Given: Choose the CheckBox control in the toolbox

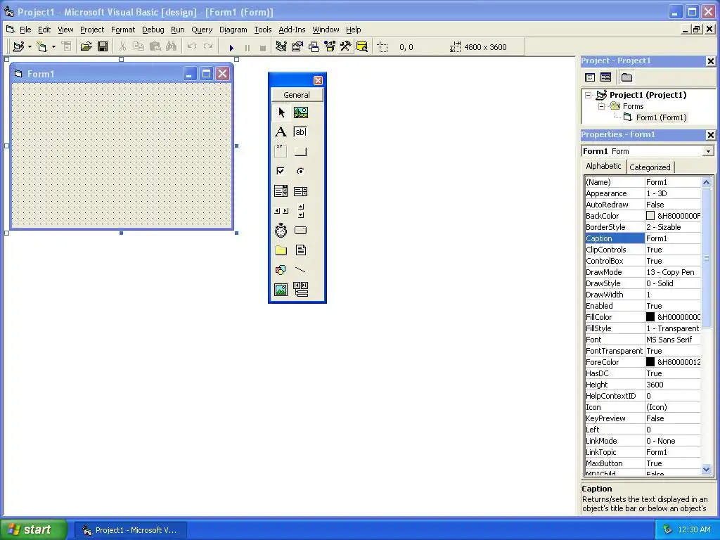Looking at the screenshot, I should [281, 172].
